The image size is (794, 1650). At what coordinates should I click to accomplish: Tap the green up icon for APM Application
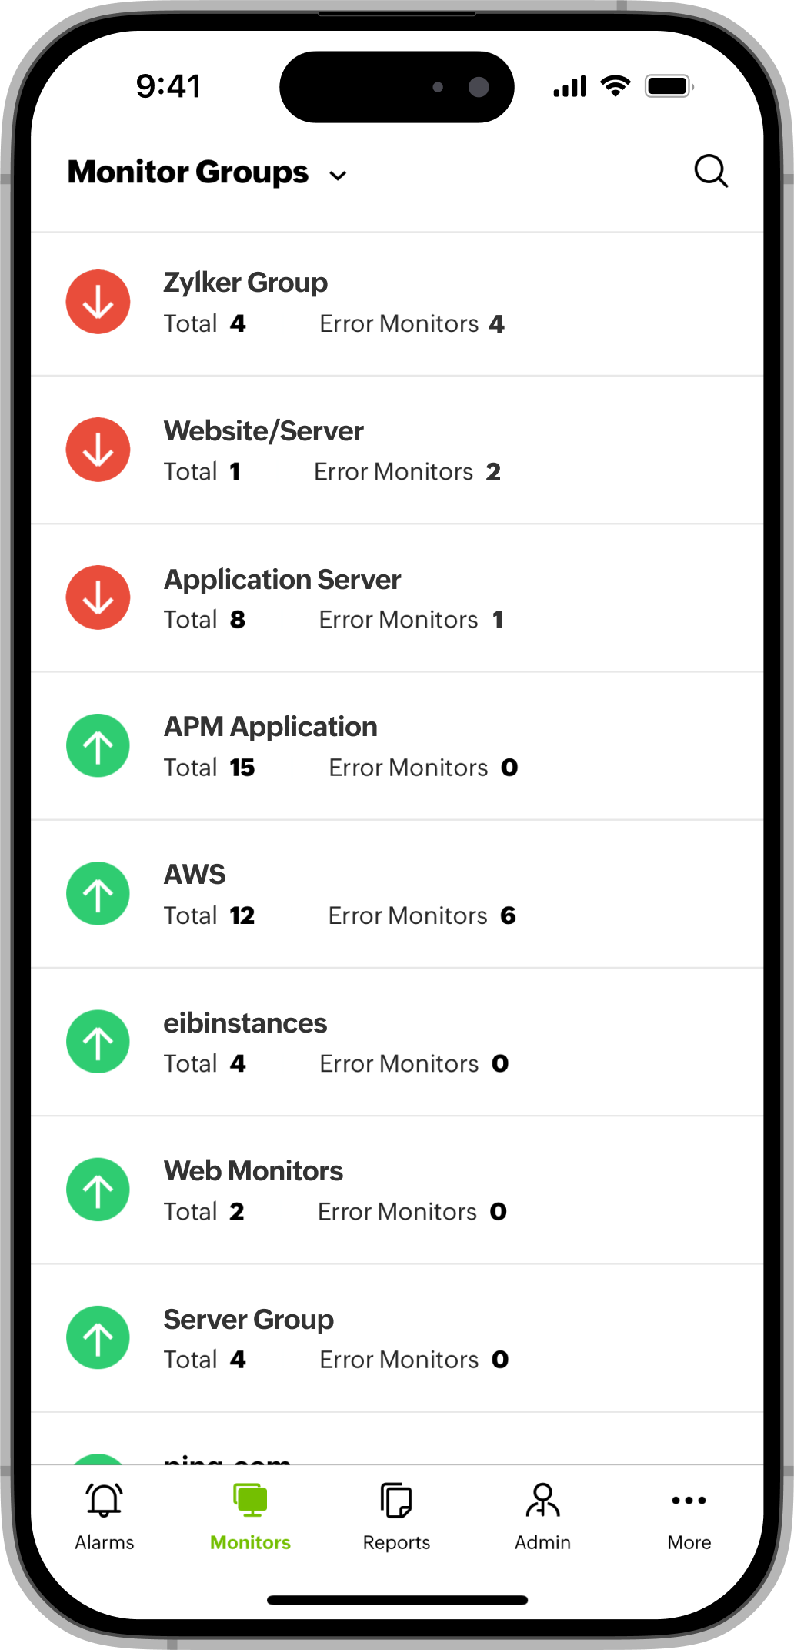click(98, 745)
